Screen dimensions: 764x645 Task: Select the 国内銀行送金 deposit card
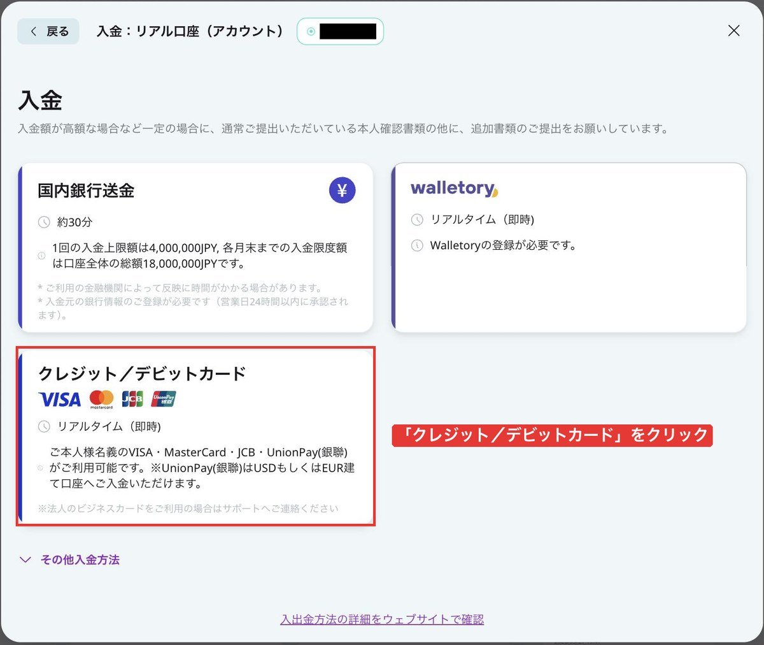[x=195, y=247]
